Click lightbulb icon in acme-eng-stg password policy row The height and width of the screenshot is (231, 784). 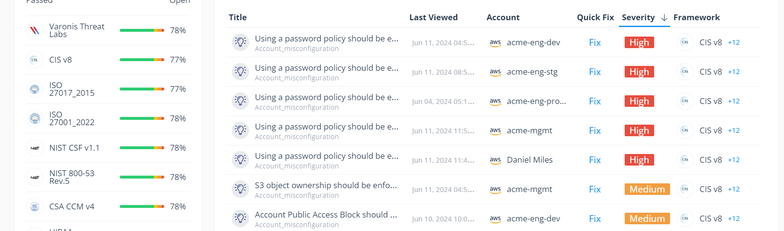pos(240,72)
